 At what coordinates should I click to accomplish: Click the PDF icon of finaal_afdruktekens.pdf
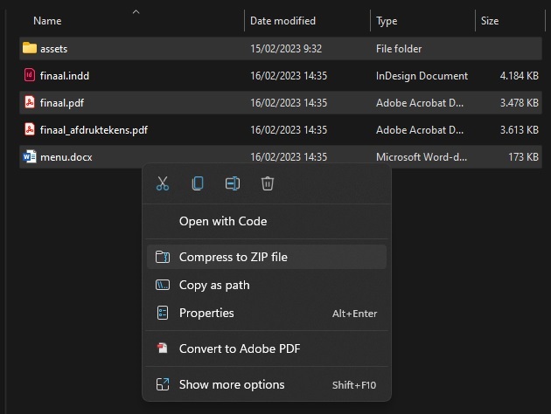click(x=30, y=129)
